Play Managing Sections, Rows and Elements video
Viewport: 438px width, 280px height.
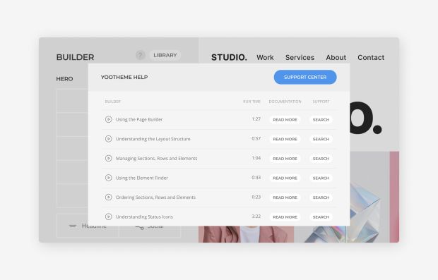point(108,159)
